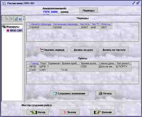Click the iconify button in title bar

[134, 3]
